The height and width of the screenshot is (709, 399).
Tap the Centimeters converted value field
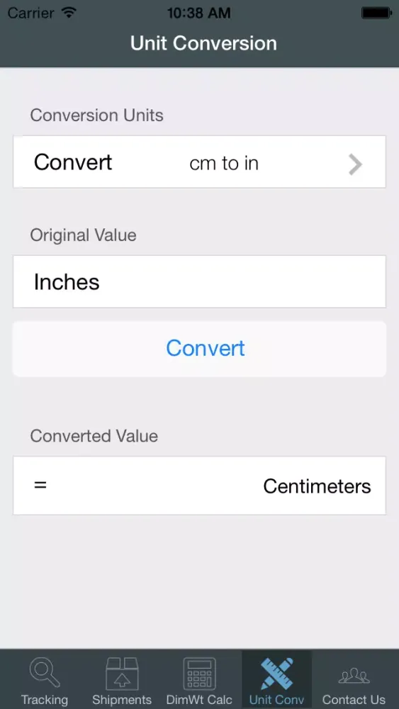(199, 486)
